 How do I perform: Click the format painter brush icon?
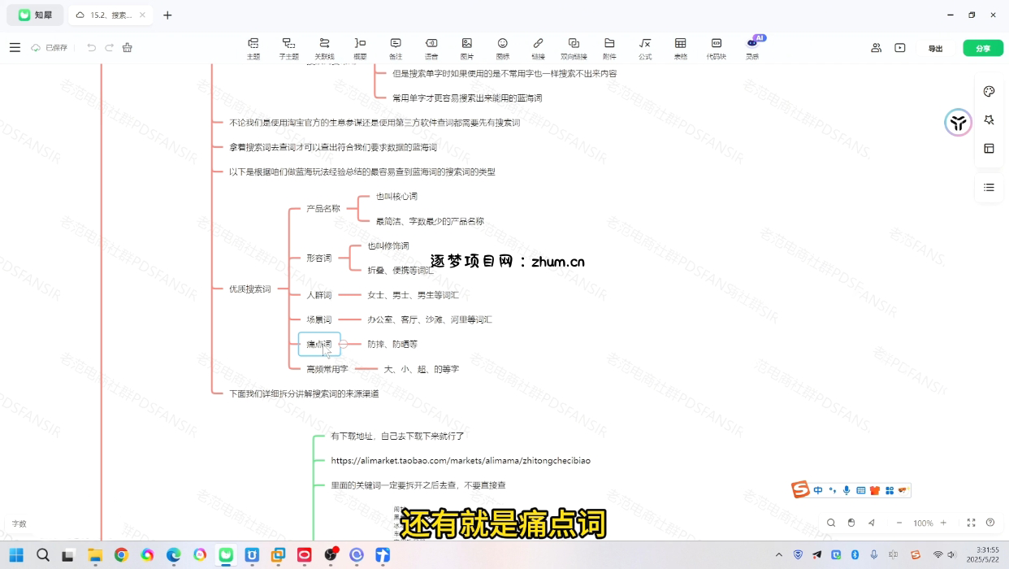click(128, 48)
